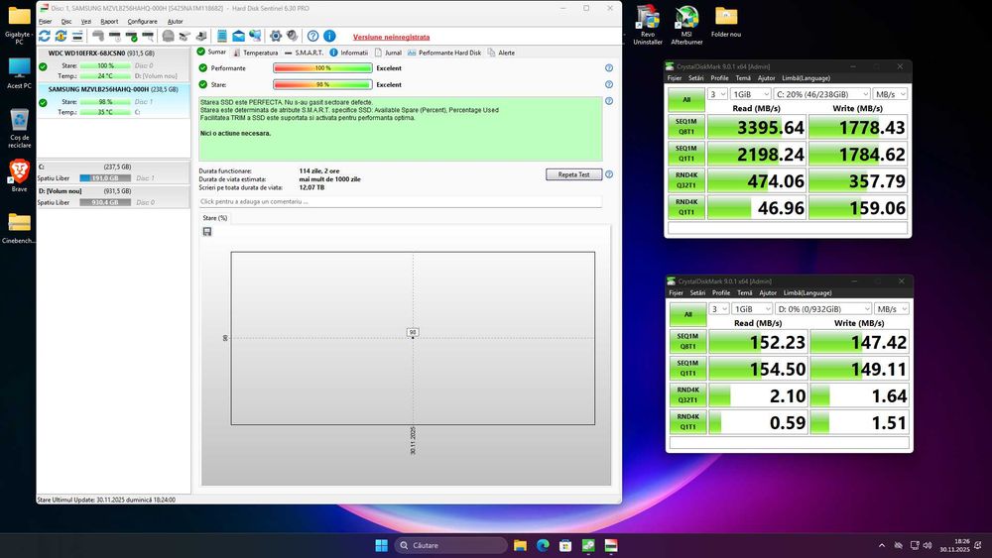Viewport: 992px width, 558px height.
Task: Select the Coș de reciclare recycle bin icon
Action: click(19, 128)
